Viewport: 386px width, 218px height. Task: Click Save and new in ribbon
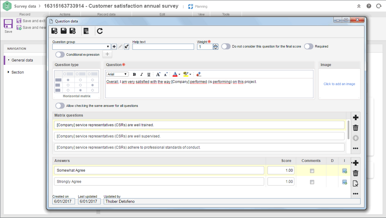[x=31, y=28]
